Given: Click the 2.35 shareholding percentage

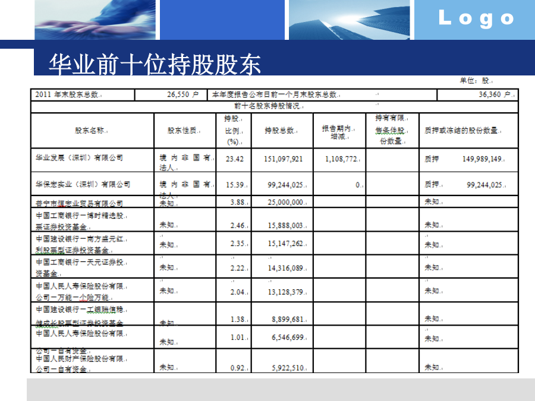Looking at the screenshot, I should coord(237,244).
